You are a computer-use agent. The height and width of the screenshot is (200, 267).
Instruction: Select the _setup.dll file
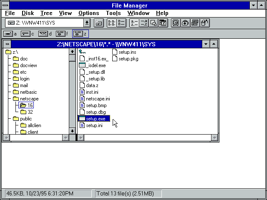[92, 72]
